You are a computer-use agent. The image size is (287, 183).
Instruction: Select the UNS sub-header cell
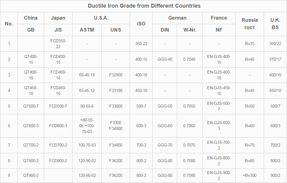pyautogui.click(x=116, y=30)
